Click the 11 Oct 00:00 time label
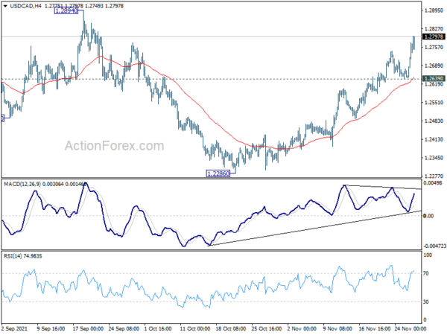Screen dimensions: 447x335 click(195, 329)
